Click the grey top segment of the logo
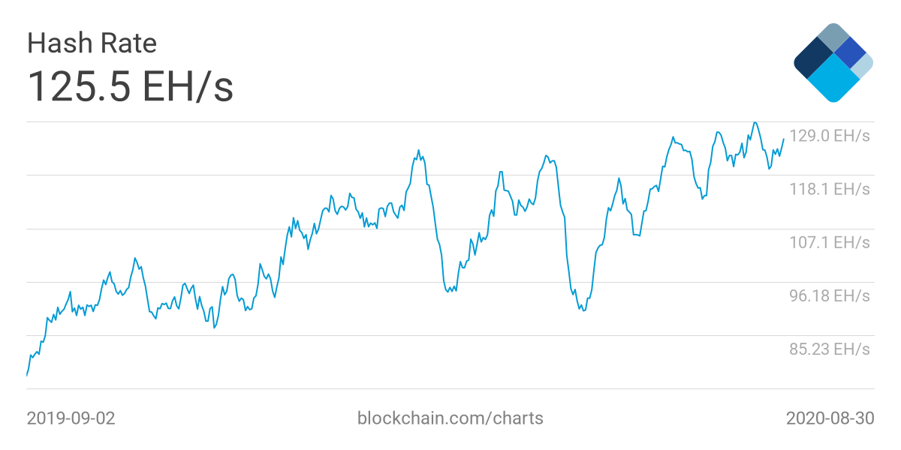Viewport: 901px width, 450px height. [832, 37]
